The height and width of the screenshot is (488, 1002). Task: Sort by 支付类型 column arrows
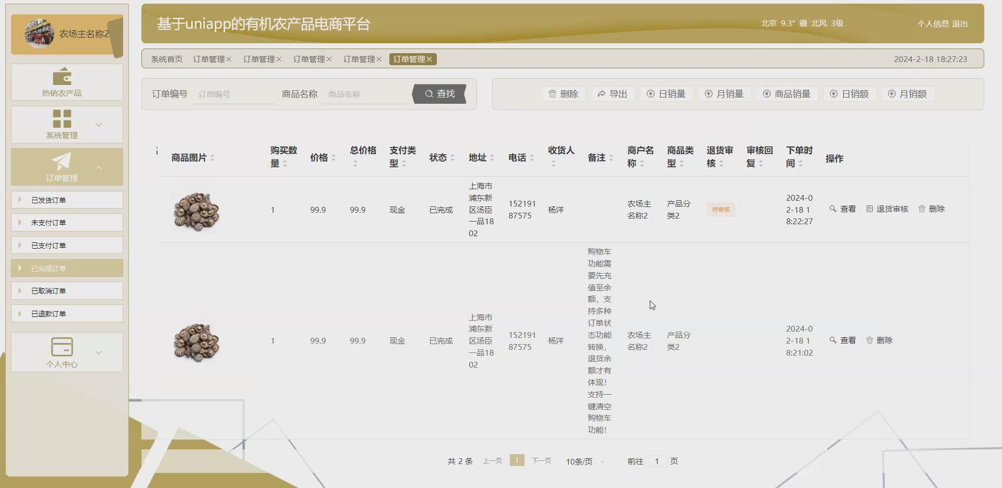[404, 164]
